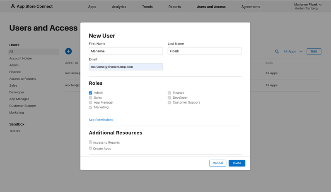Filter users by Customer Support in sidebar
Screen dimensions: 331x192
coord(23,106)
